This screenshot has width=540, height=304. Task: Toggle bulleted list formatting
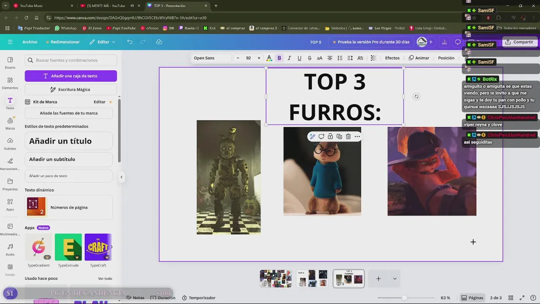pos(340,58)
